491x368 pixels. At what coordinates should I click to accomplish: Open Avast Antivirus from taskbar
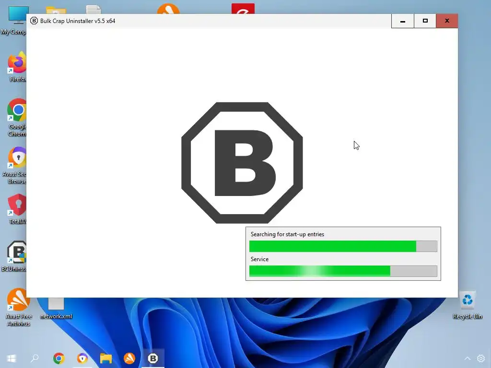[x=129, y=358]
